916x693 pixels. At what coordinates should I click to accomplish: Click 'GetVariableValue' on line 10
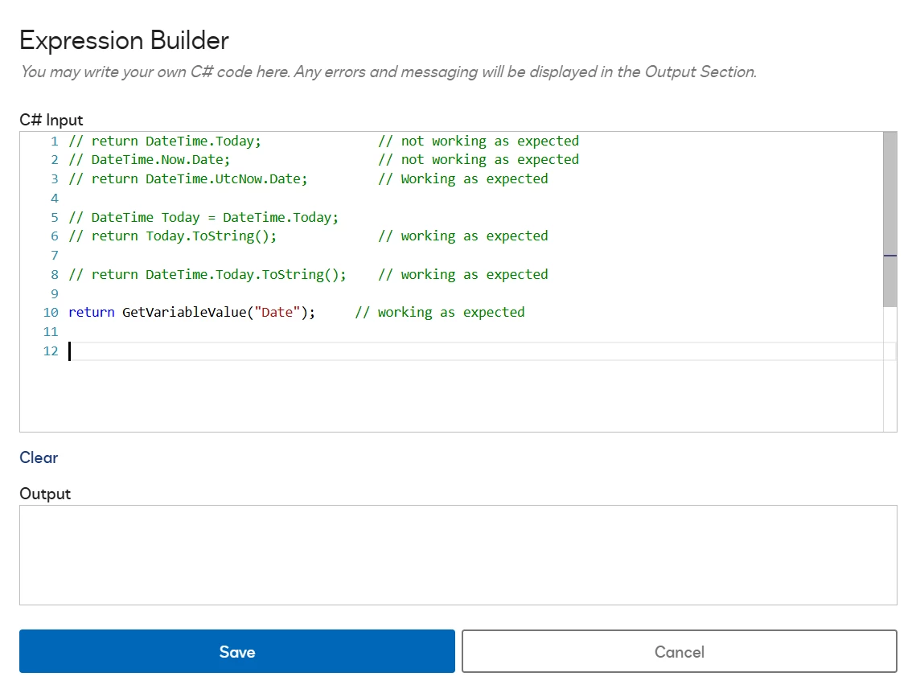click(184, 313)
